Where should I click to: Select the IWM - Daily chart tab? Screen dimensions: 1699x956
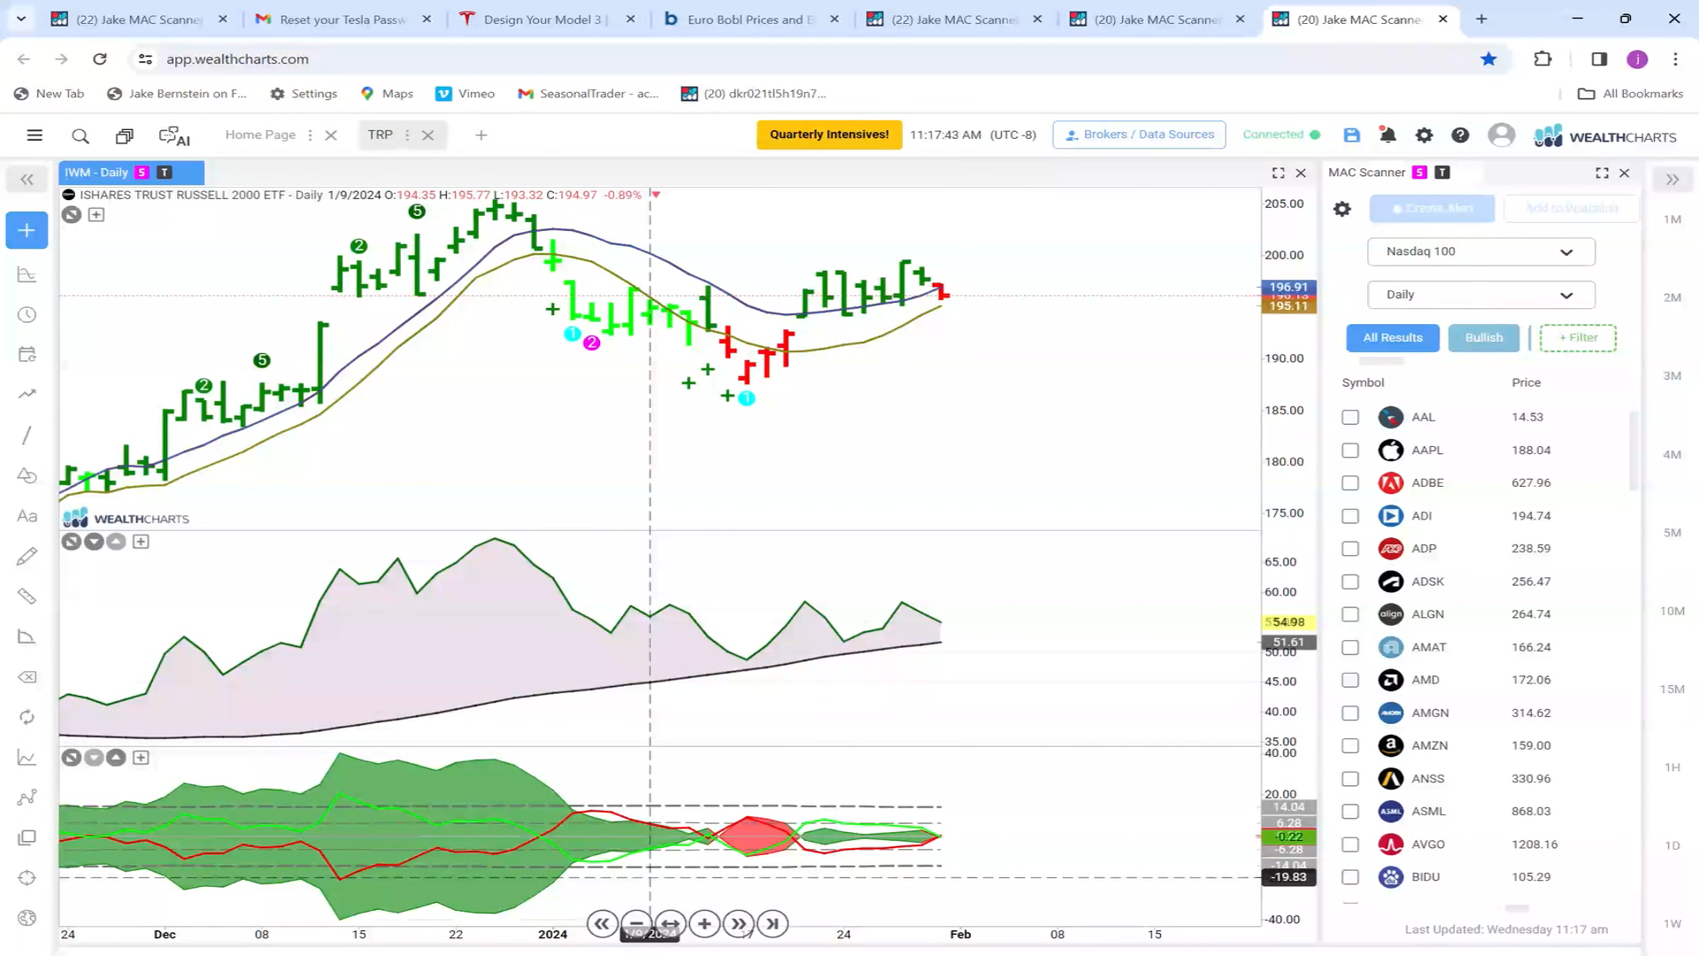point(131,173)
